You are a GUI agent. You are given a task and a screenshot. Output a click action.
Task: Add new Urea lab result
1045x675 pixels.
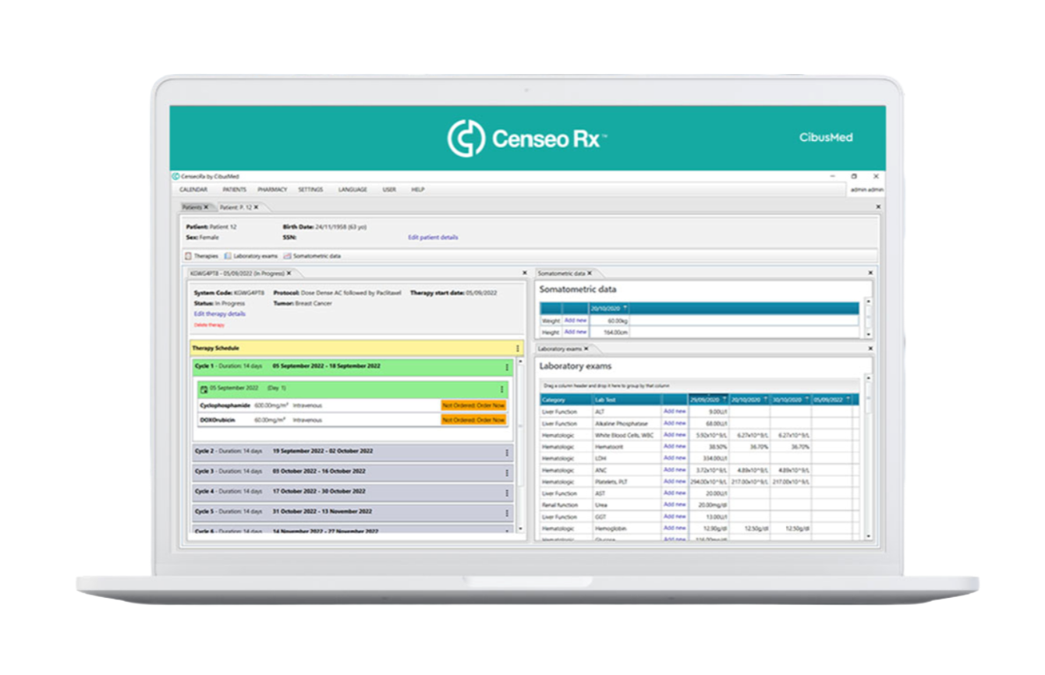click(x=675, y=504)
